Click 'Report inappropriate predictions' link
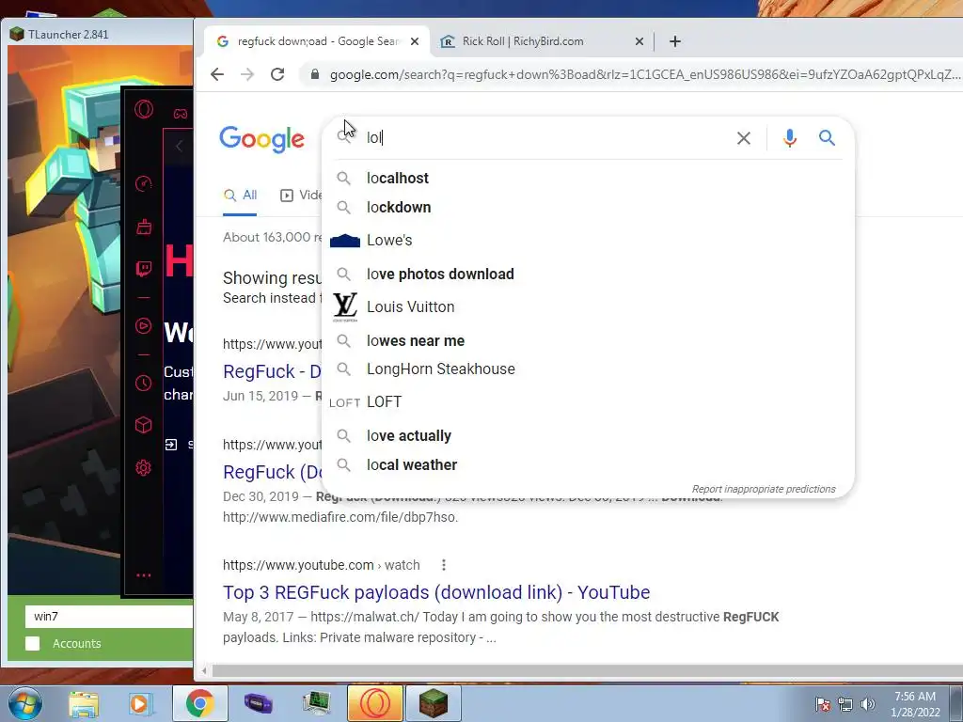This screenshot has height=722, width=963. click(764, 489)
